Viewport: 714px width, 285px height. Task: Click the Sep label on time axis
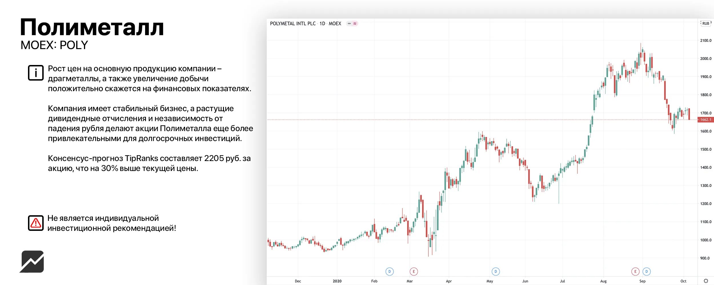tap(642, 281)
